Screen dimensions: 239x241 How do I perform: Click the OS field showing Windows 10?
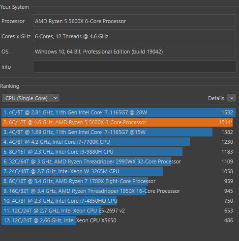pyautogui.click(x=134, y=51)
